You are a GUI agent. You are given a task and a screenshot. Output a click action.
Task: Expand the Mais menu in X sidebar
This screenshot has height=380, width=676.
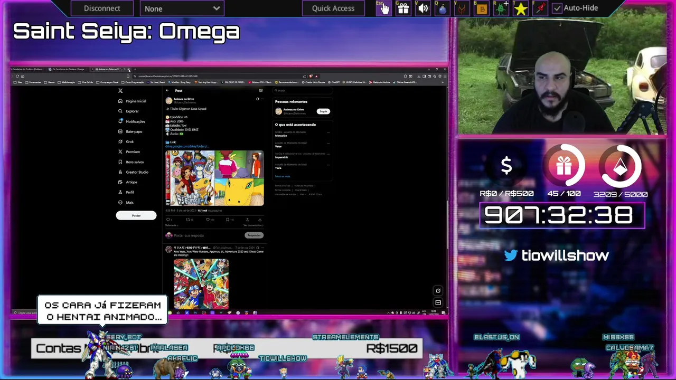pyautogui.click(x=126, y=202)
